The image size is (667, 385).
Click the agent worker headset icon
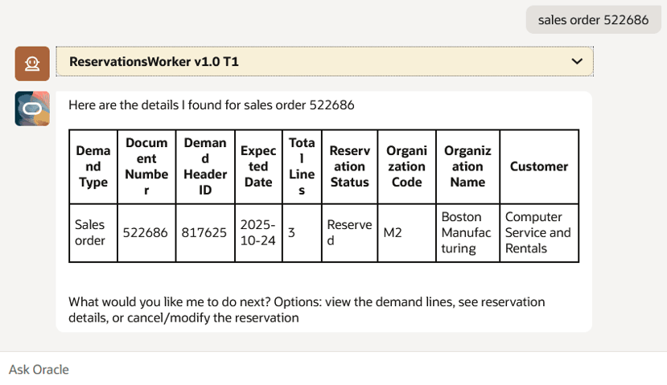click(32, 63)
